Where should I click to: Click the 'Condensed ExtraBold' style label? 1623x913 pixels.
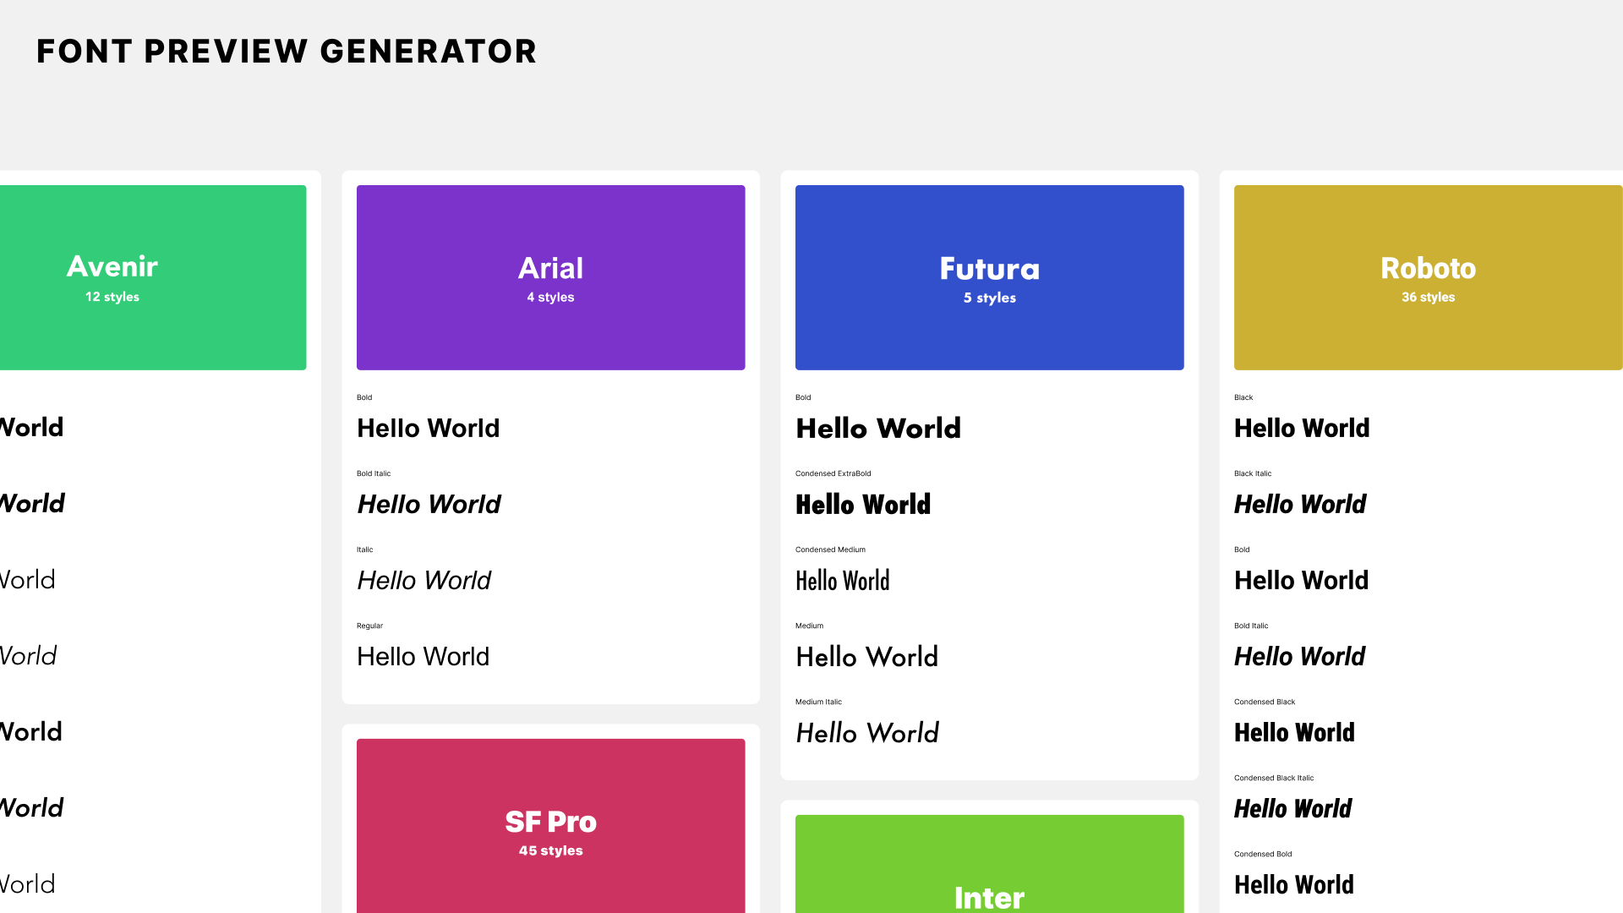[x=833, y=473]
